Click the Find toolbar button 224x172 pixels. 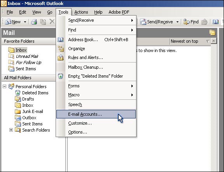pyautogui.click(x=191, y=22)
